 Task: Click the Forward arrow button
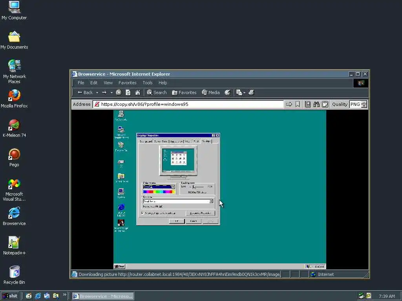click(x=104, y=92)
